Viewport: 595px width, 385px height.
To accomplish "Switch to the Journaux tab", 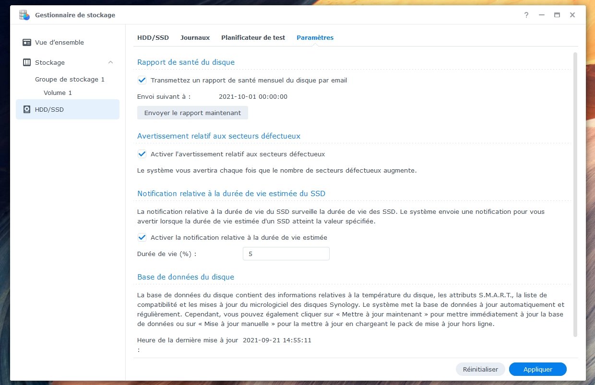I will coord(195,37).
